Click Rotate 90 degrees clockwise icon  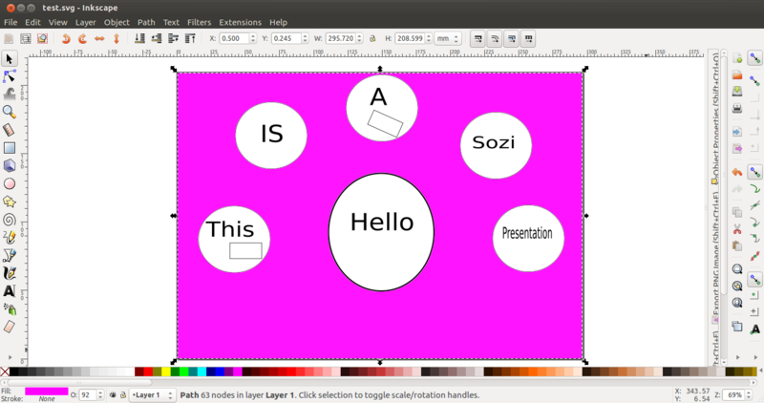click(83, 38)
